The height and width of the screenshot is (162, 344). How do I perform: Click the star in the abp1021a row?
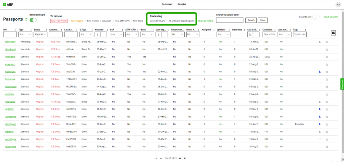(327, 109)
